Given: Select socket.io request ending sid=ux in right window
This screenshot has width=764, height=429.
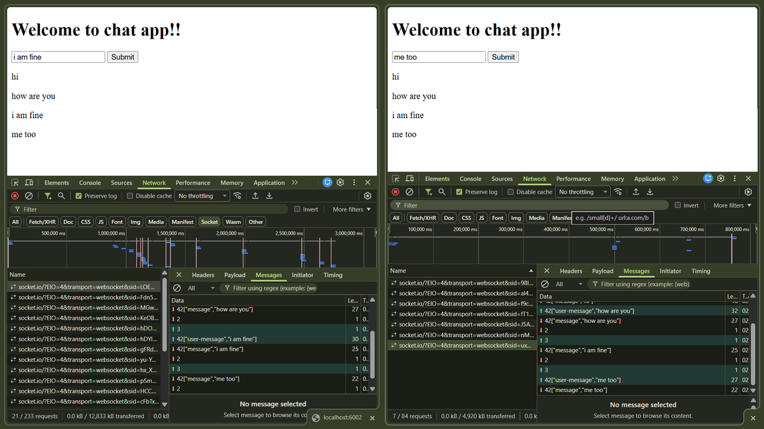Looking at the screenshot, I should point(463,346).
